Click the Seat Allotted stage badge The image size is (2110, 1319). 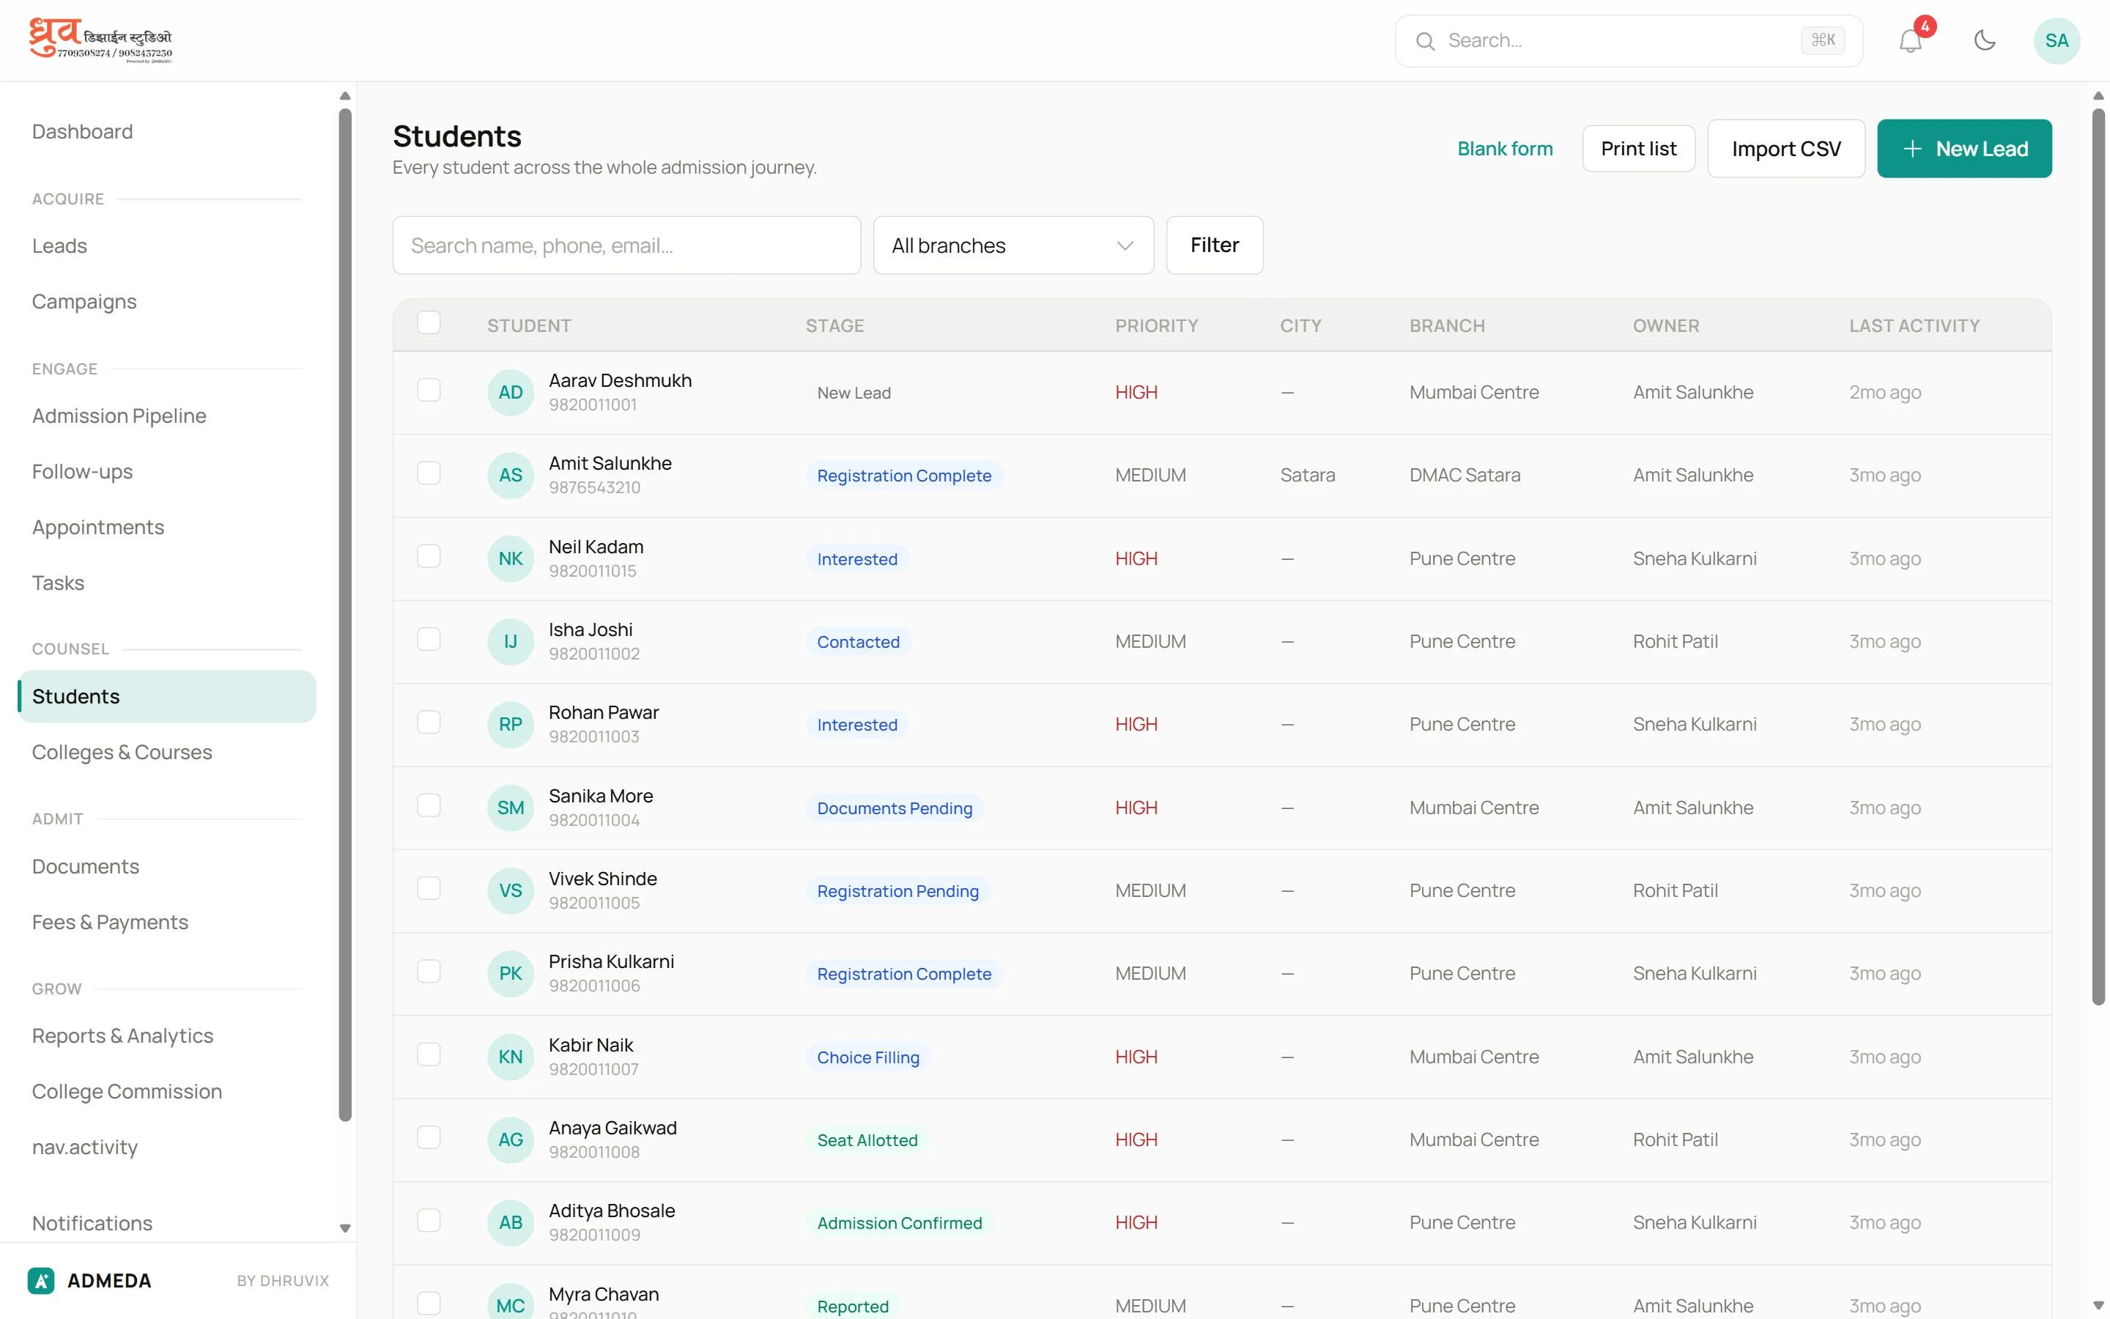point(867,1139)
